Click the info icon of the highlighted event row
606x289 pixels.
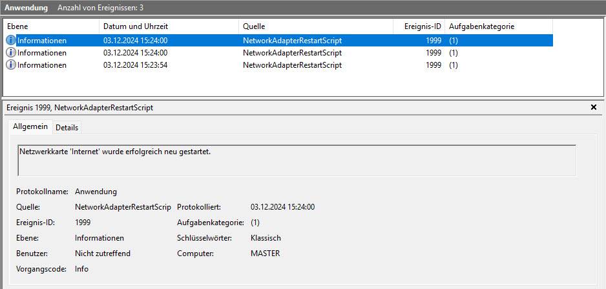tap(11, 40)
